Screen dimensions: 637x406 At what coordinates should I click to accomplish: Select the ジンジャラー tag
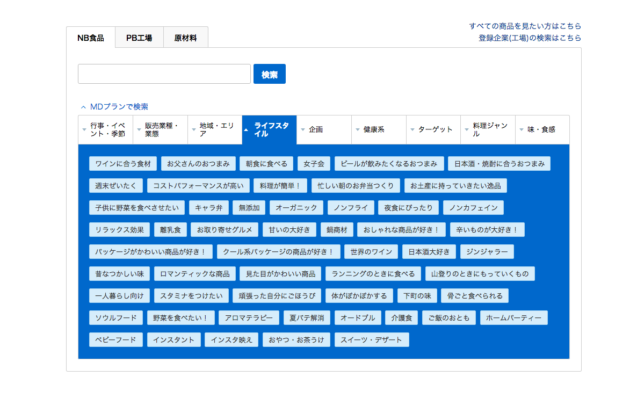tap(487, 252)
